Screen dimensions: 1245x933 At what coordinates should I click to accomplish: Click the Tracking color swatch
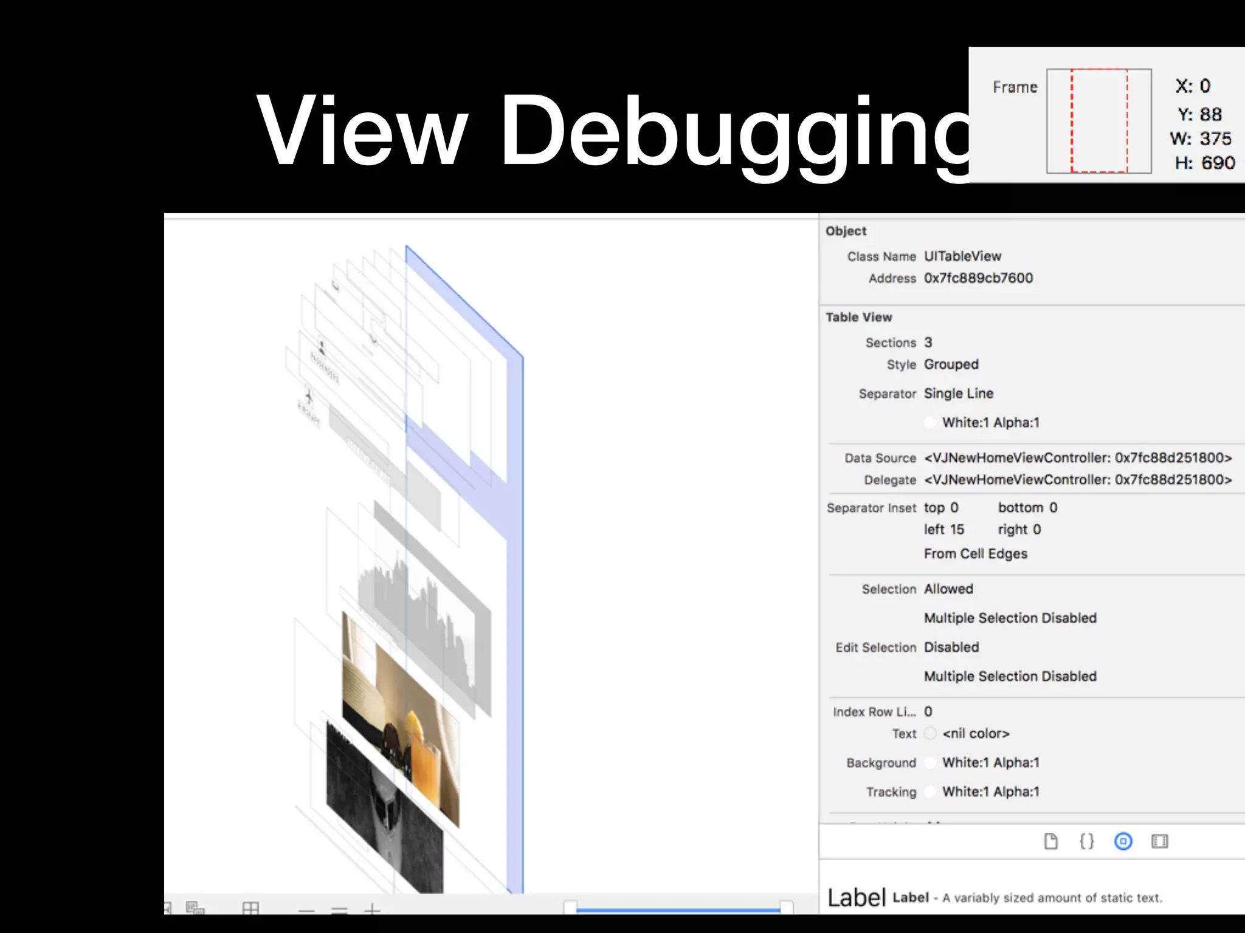tap(930, 792)
